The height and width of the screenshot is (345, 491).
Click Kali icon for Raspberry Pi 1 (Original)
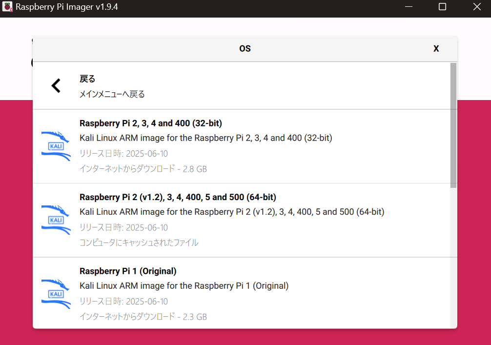(x=56, y=294)
